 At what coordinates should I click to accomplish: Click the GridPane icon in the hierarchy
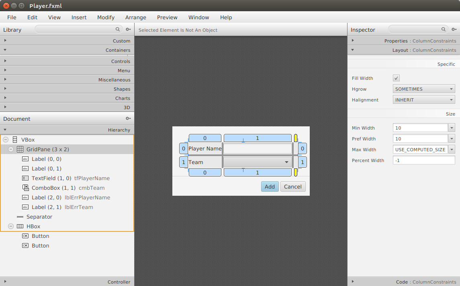(19, 149)
